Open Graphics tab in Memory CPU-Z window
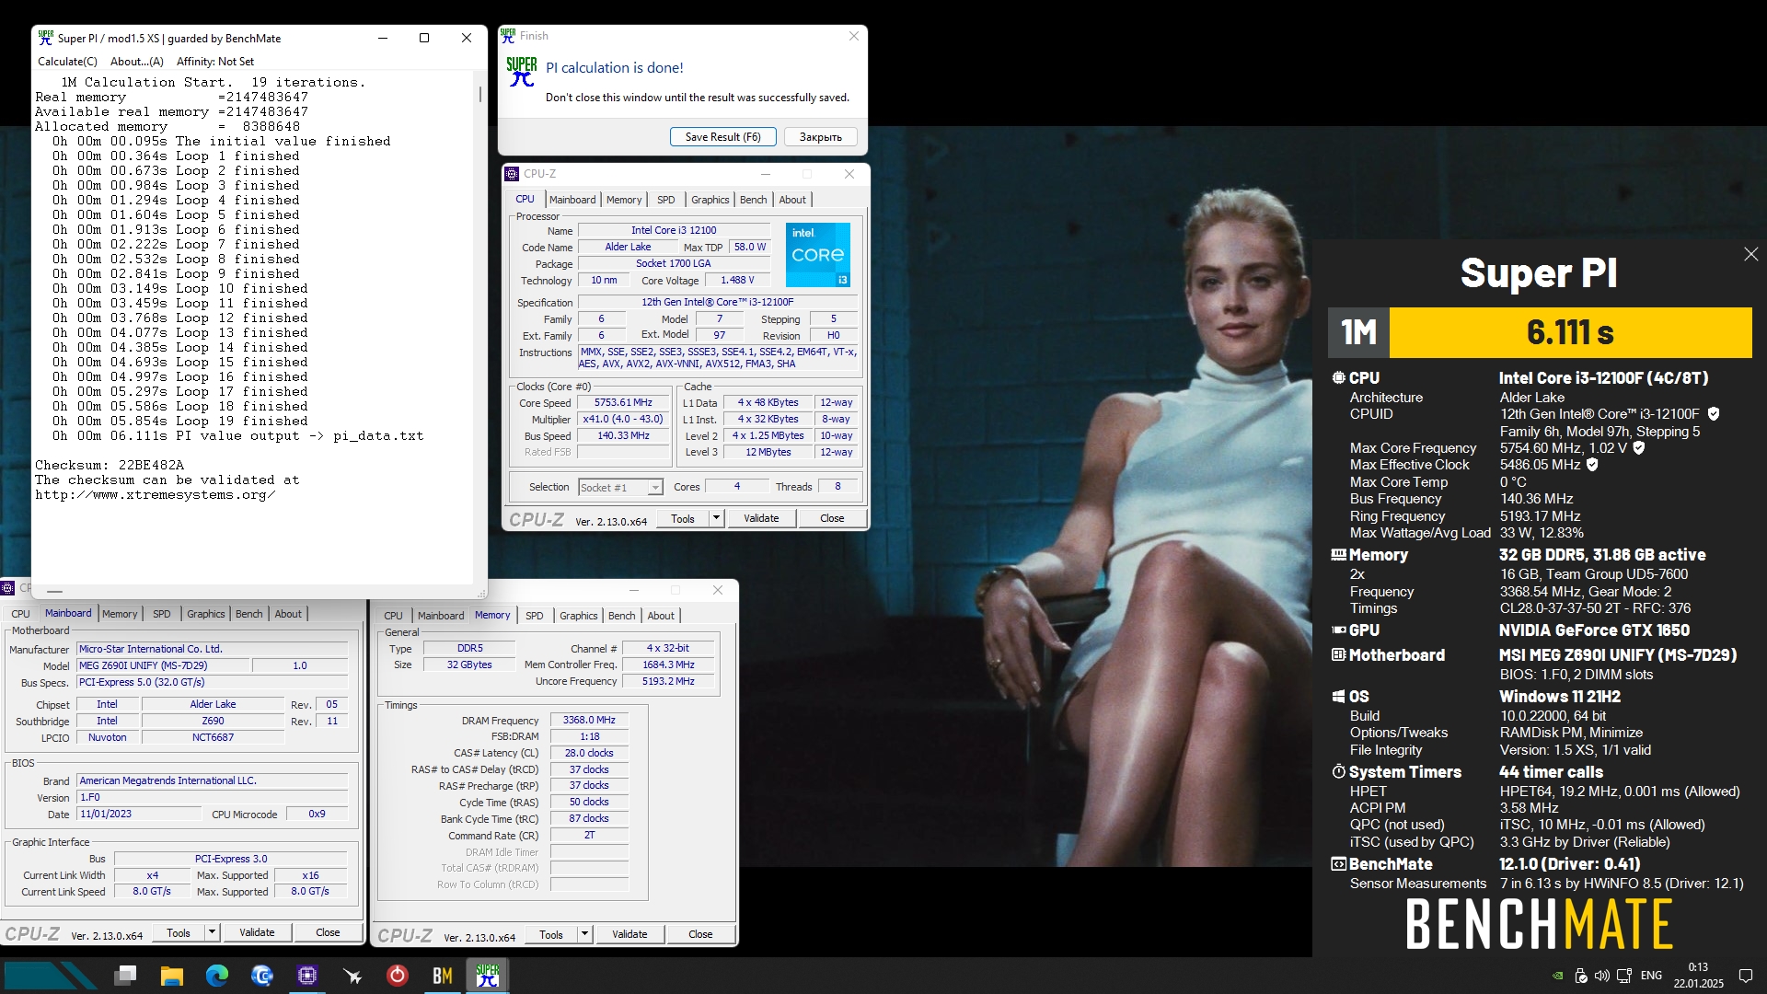 [x=578, y=616]
